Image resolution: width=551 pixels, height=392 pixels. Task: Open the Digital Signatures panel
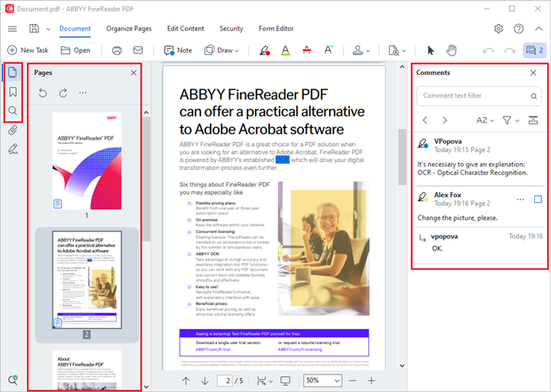(x=13, y=149)
